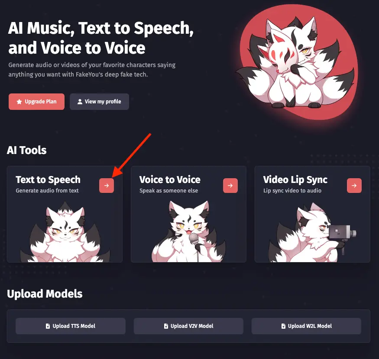Click the Upgrade Plan button
This screenshot has width=379, height=359.
click(36, 102)
